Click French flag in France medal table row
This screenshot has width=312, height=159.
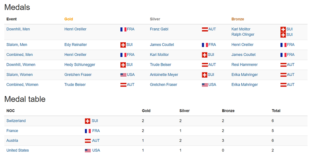(x=88, y=131)
